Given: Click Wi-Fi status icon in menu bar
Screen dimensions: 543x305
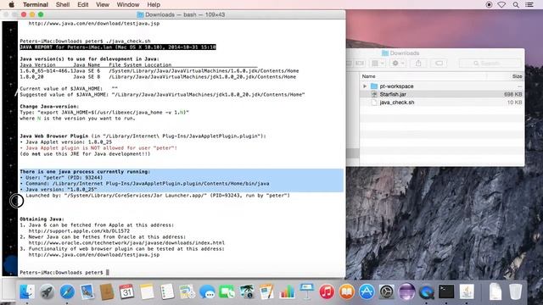Looking at the screenshot, I should pos(501,4).
